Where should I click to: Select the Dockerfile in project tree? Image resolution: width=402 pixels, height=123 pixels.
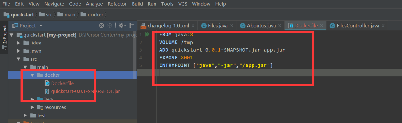click(62, 83)
